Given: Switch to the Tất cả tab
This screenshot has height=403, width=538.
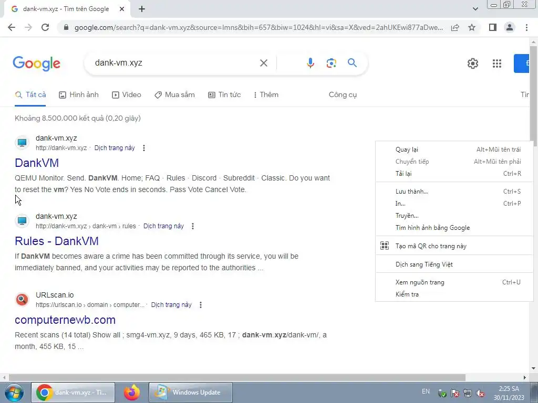Looking at the screenshot, I should 30,95.
